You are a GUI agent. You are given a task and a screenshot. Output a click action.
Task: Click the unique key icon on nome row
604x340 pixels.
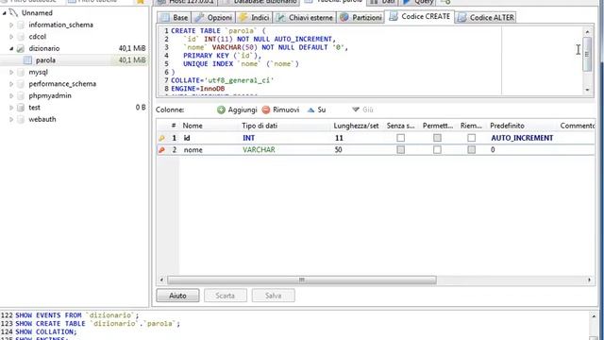point(161,150)
